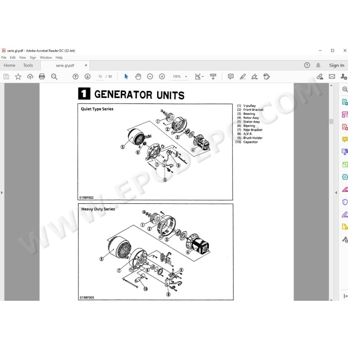348x348 pixels.
Task: Open the Edit menu
Action: (12, 58)
